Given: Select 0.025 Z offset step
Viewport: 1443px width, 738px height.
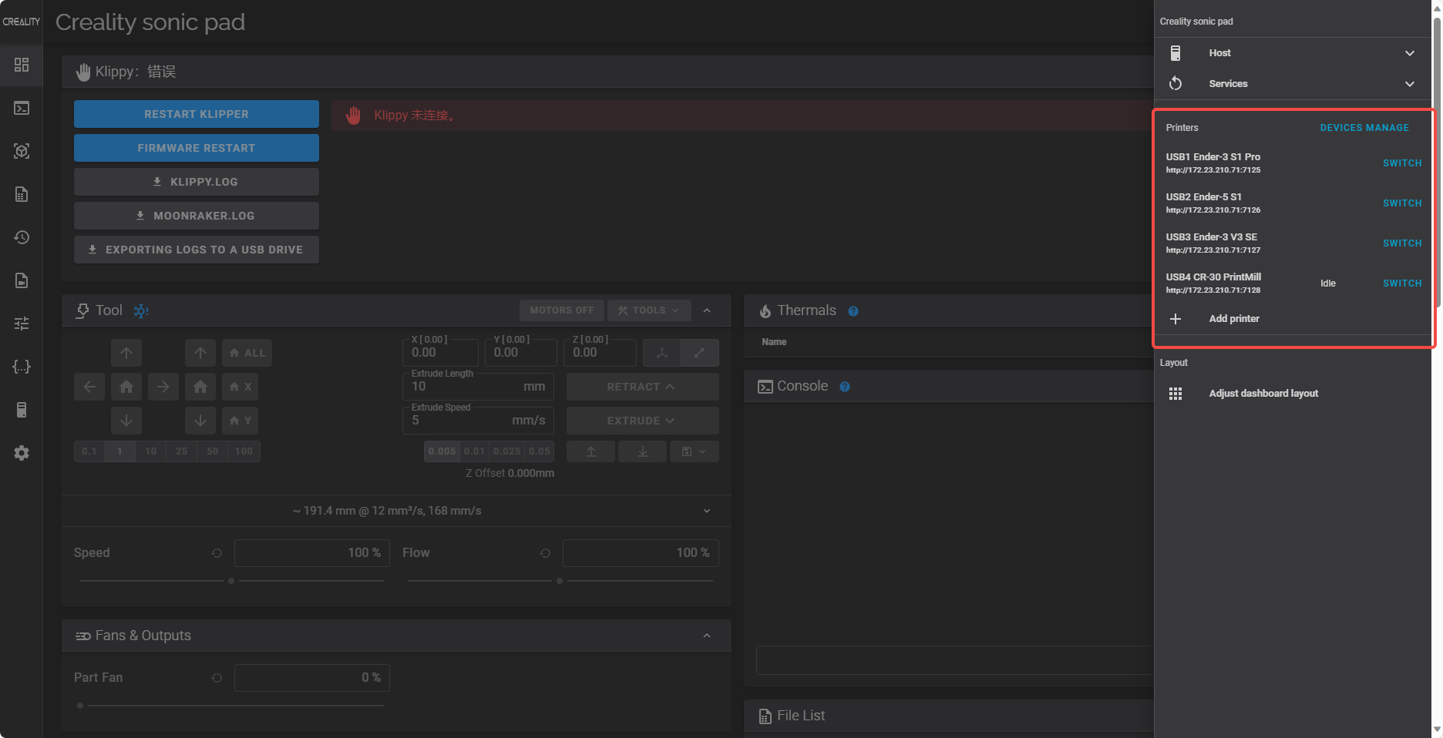Looking at the screenshot, I should tap(507, 451).
